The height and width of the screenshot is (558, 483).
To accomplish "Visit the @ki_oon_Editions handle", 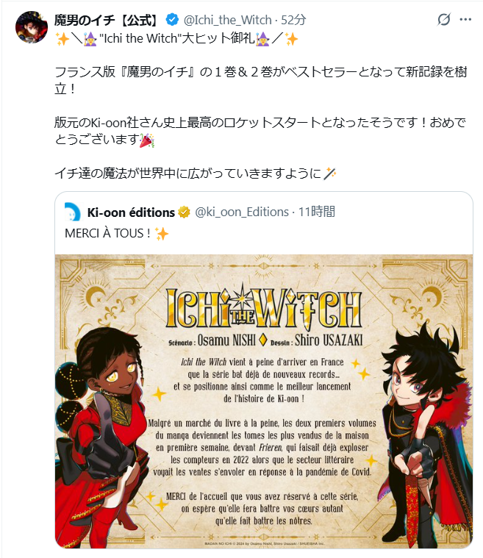I will pos(242,212).
